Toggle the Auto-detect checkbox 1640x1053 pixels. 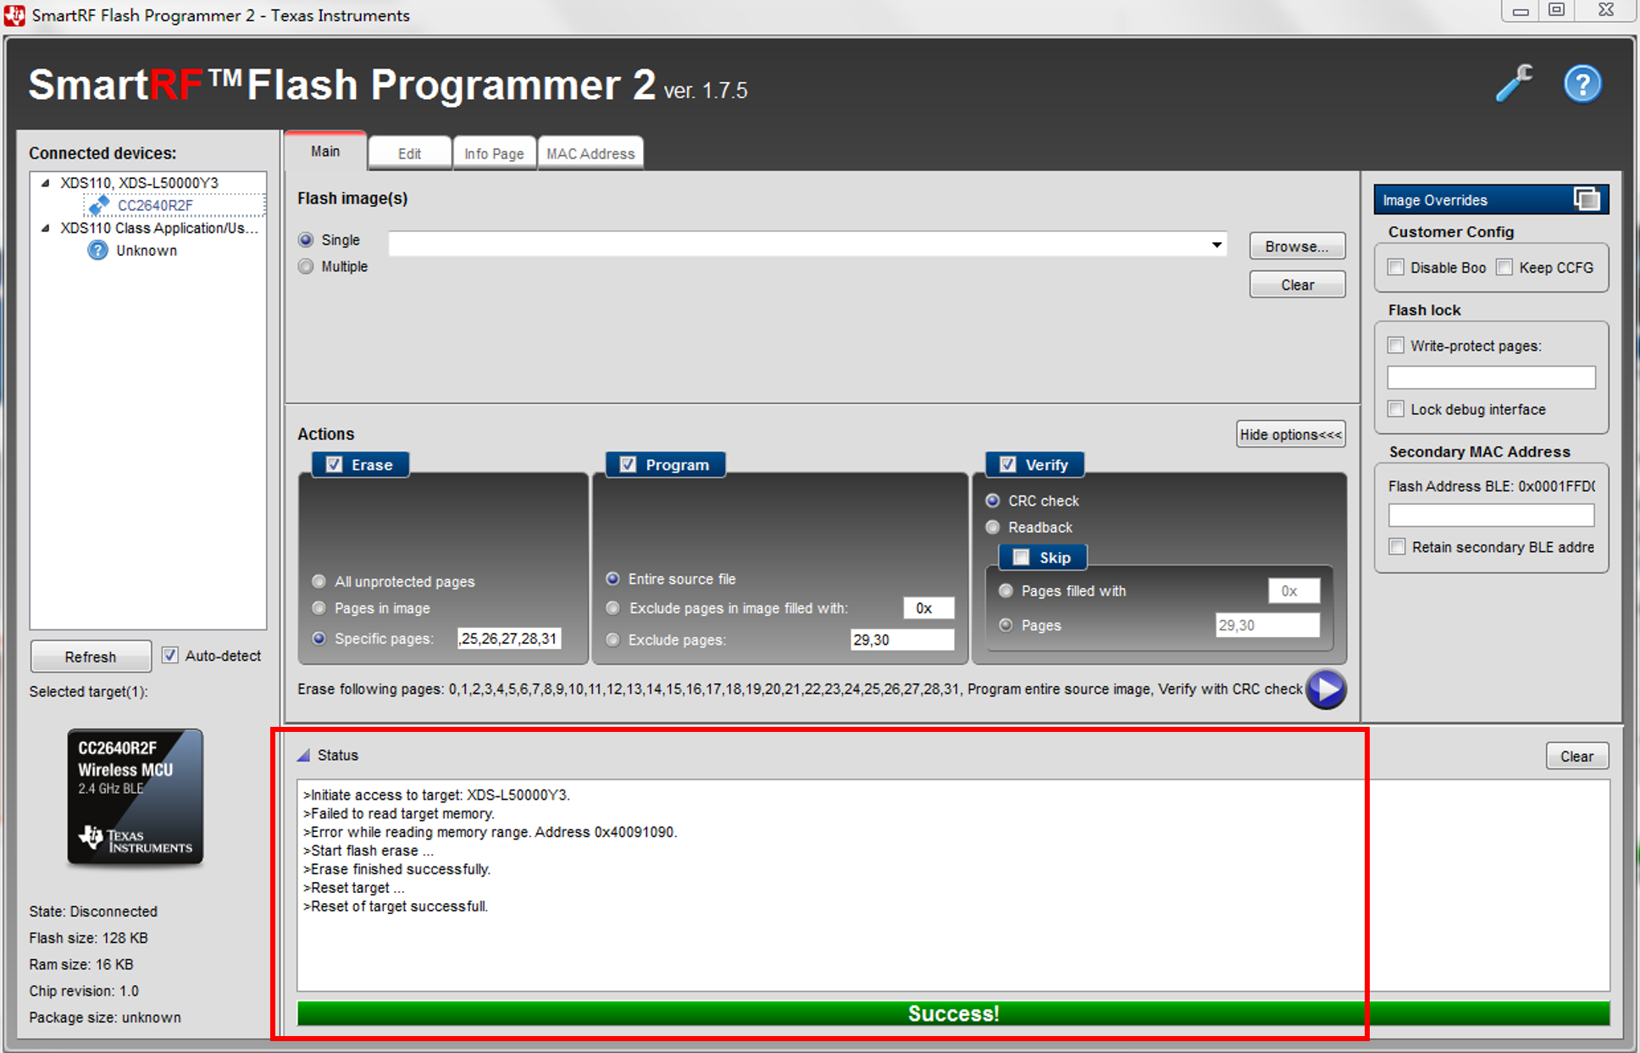click(170, 655)
